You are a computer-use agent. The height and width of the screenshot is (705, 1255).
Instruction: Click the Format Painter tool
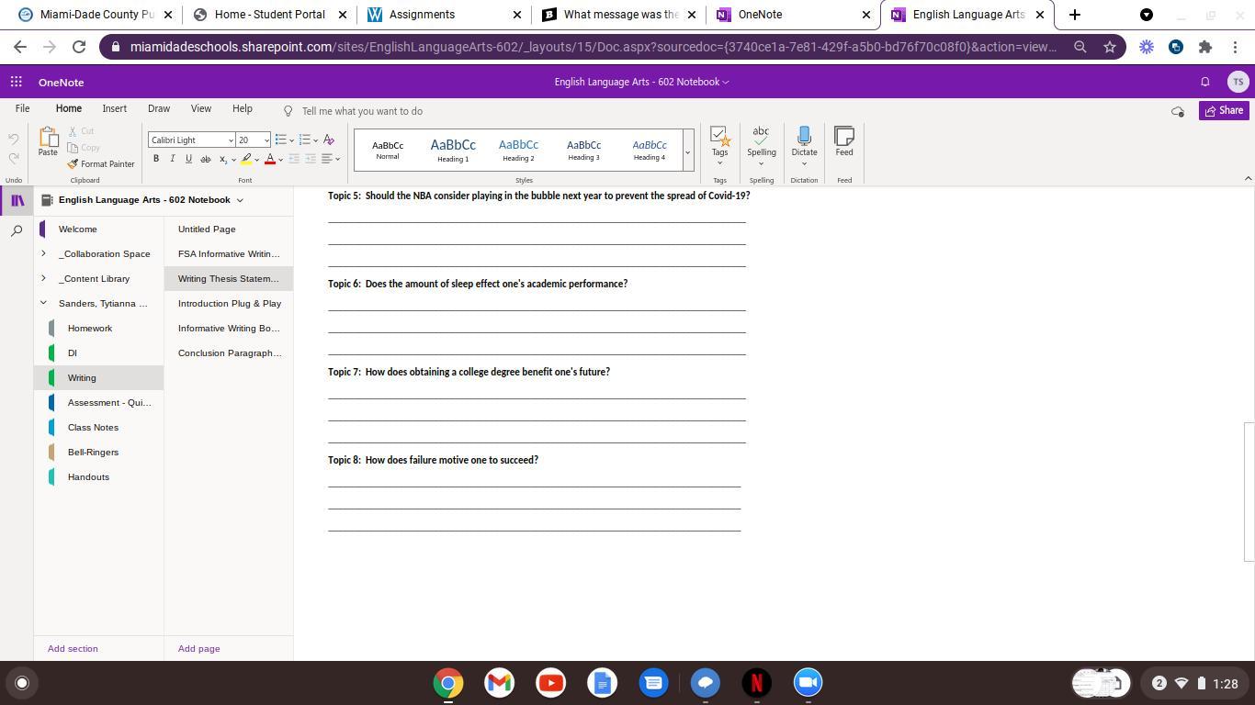pyautogui.click(x=101, y=164)
